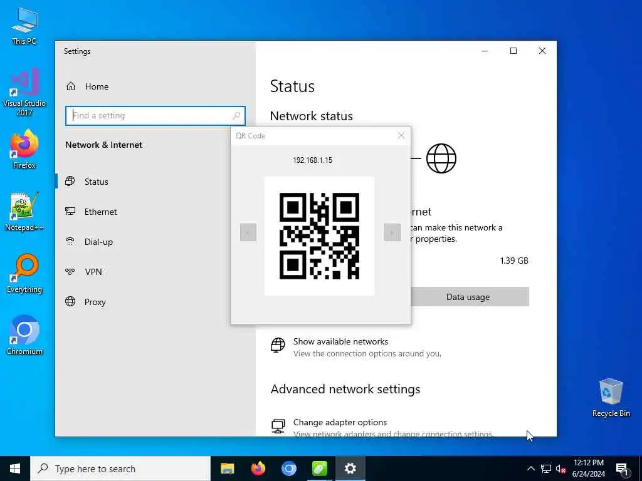This screenshot has width=642, height=481.
Task: Open the taskbar clock and date
Action: [588, 468]
